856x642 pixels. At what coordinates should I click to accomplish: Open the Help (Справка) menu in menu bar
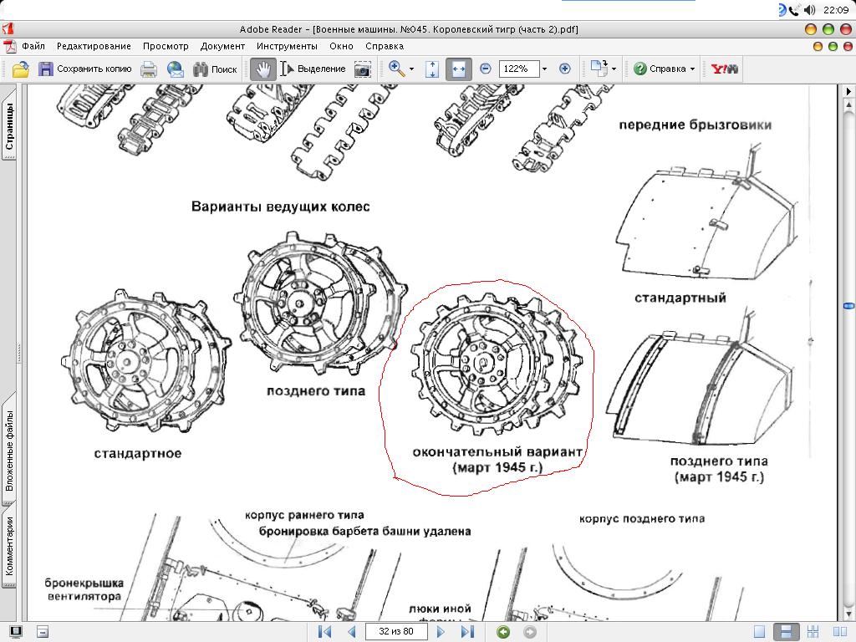[x=385, y=47]
